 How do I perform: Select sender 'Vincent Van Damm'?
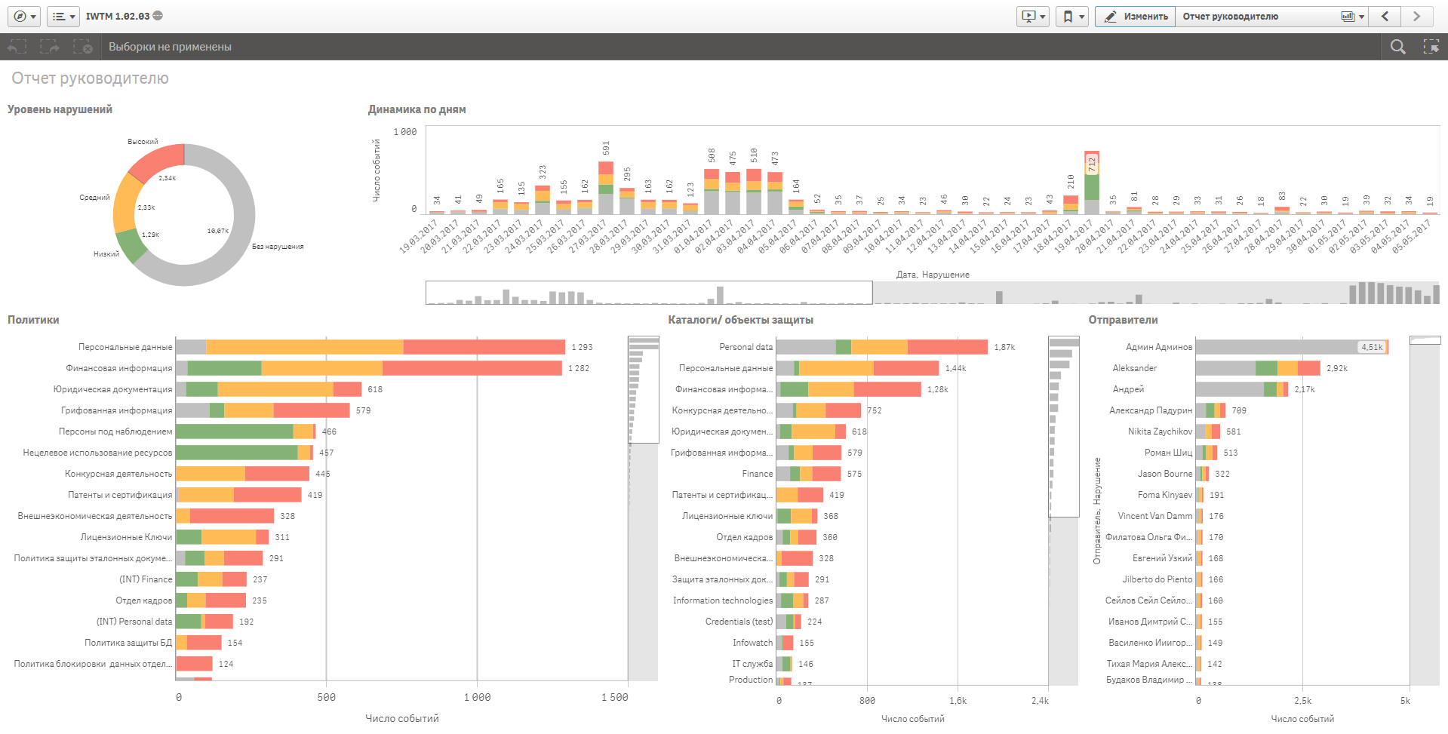tap(1155, 516)
